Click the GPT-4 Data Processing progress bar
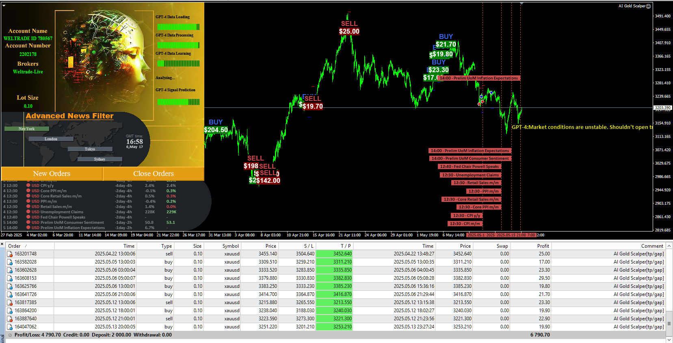The height and width of the screenshot is (343, 673). [178, 45]
